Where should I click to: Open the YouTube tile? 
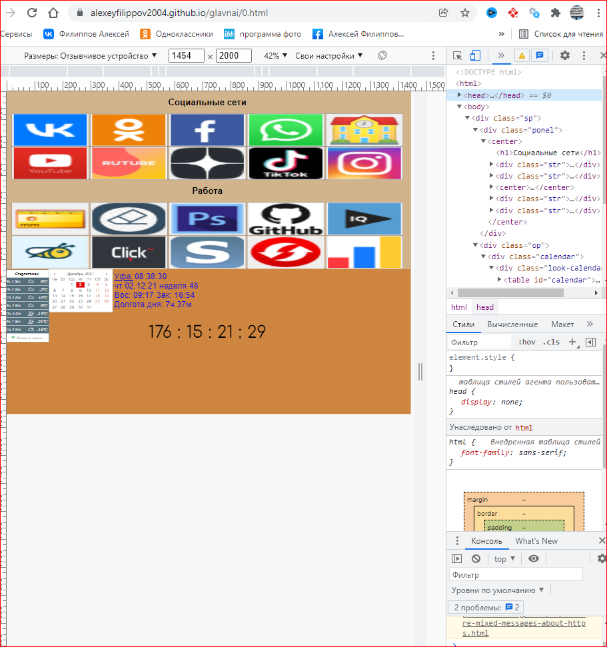tap(50, 163)
